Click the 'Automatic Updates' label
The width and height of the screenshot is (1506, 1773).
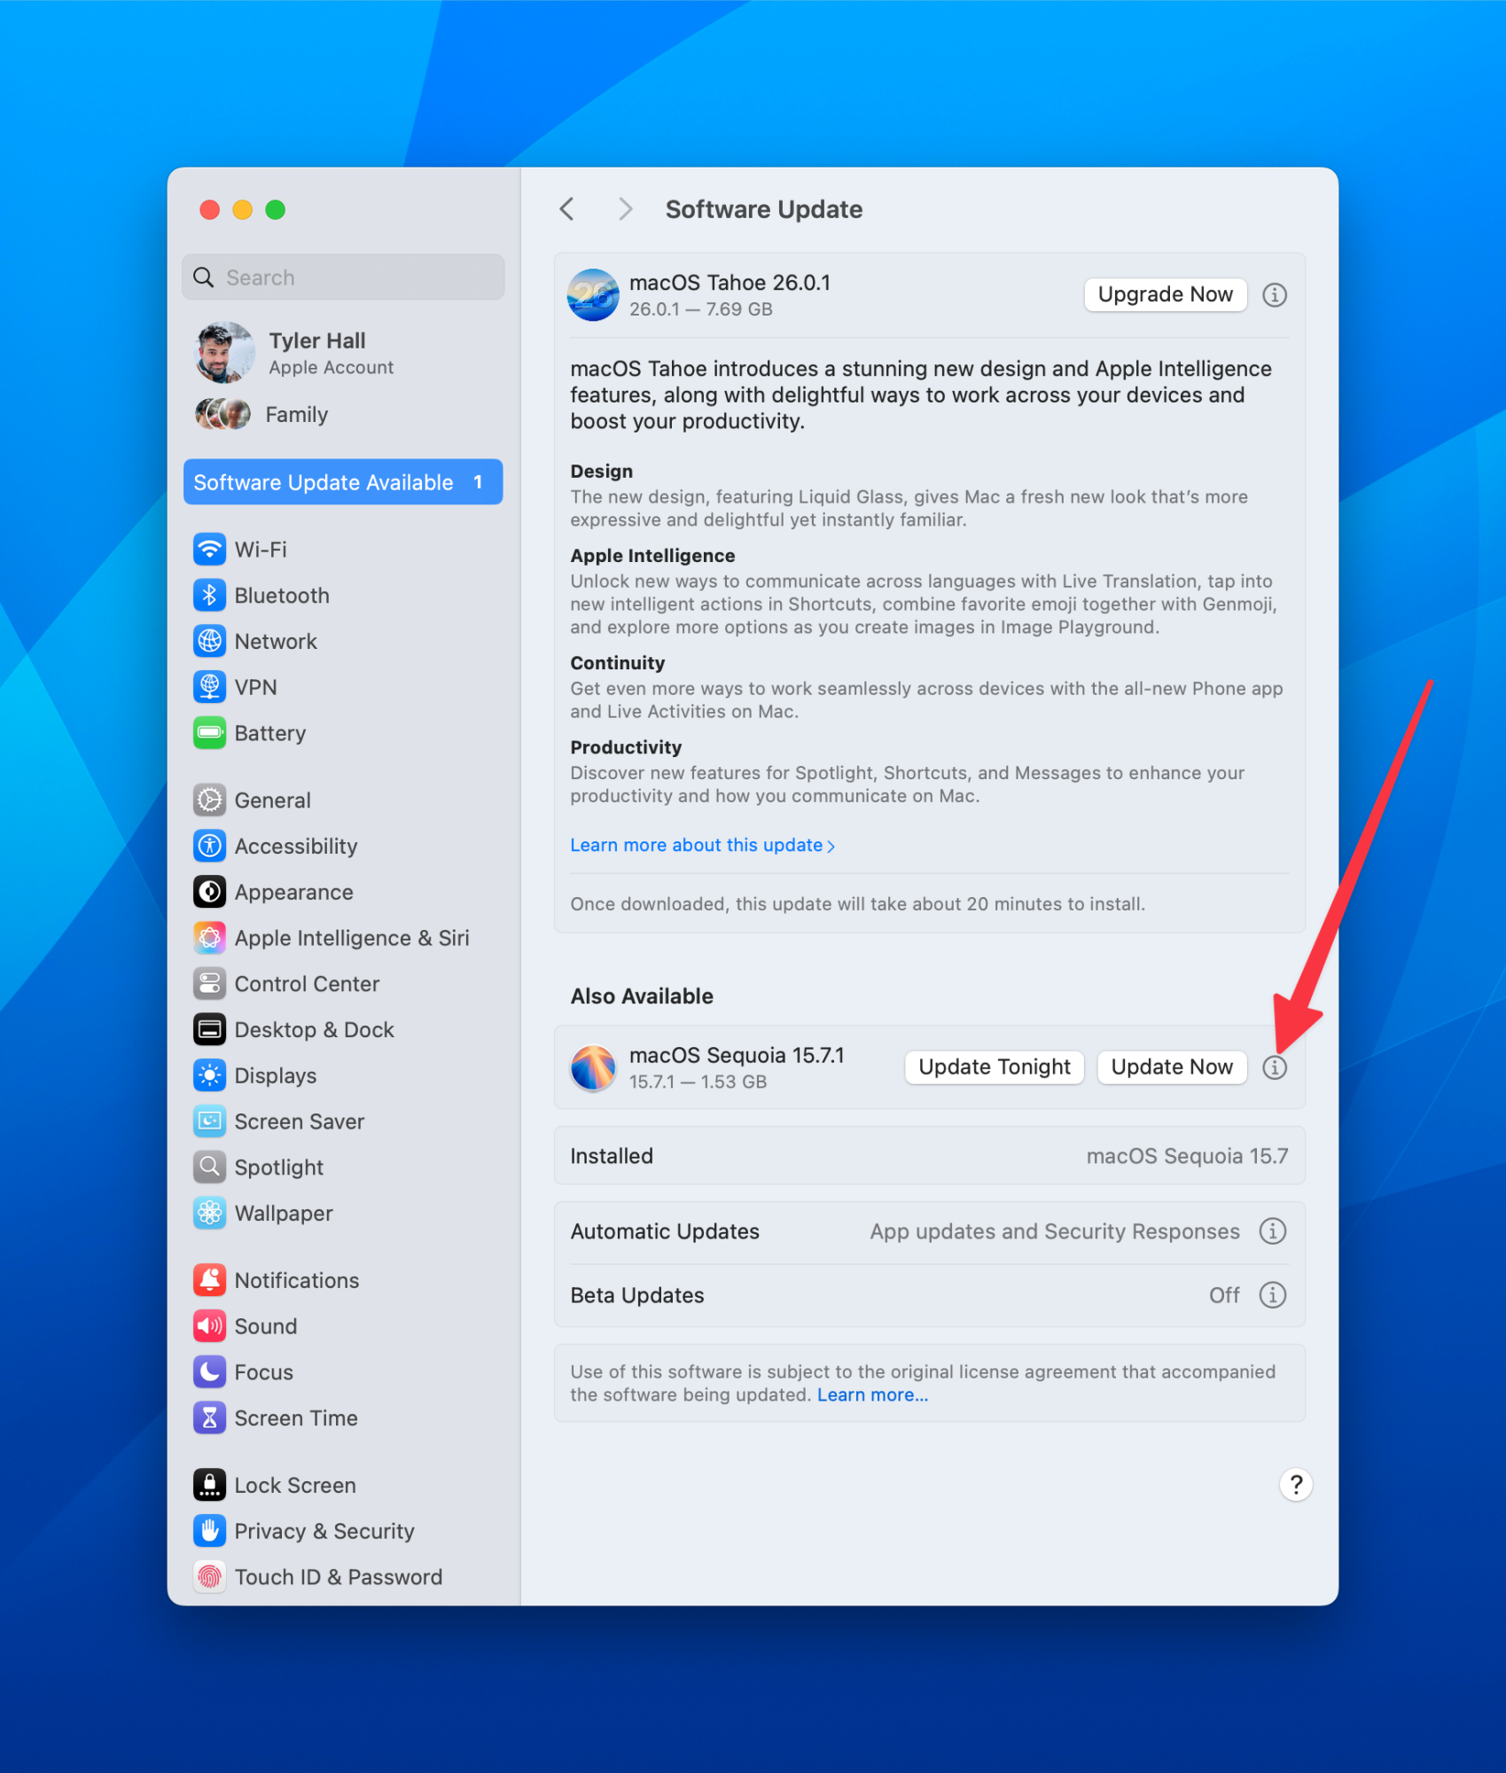tap(665, 1231)
